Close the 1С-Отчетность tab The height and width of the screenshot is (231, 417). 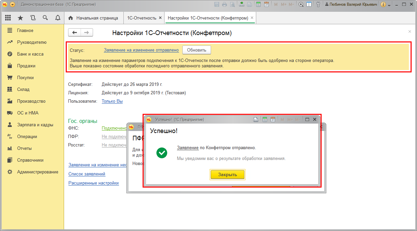(x=160, y=18)
